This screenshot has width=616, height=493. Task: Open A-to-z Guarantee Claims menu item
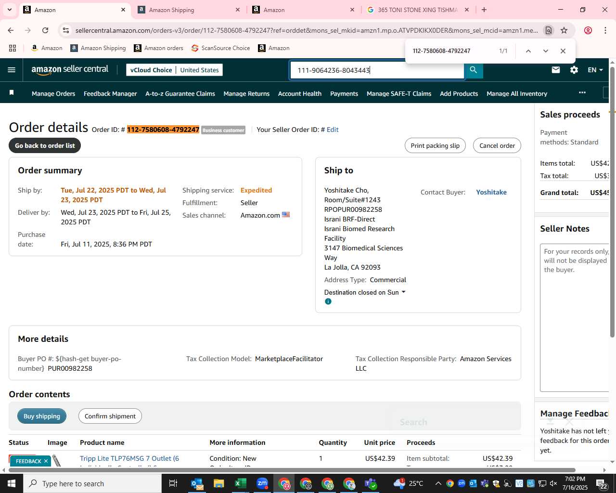click(x=180, y=93)
